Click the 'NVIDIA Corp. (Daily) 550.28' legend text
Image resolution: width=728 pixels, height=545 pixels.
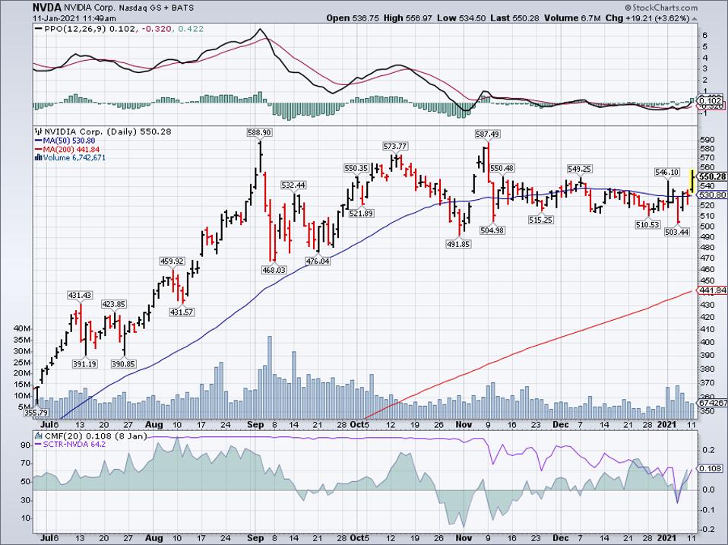tap(107, 131)
